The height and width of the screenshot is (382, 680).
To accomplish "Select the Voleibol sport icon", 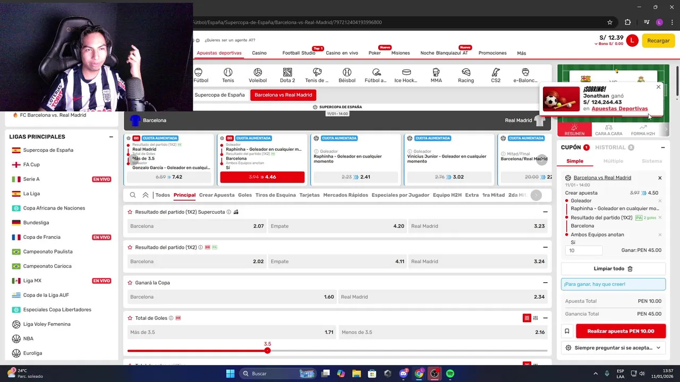I will click(x=258, y=75).
